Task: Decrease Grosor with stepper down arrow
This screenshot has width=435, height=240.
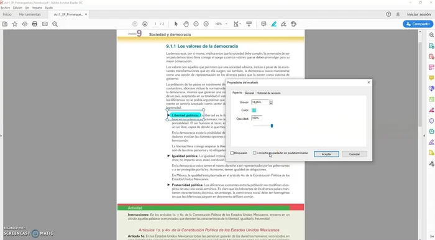Action: (x=271, y=103)
